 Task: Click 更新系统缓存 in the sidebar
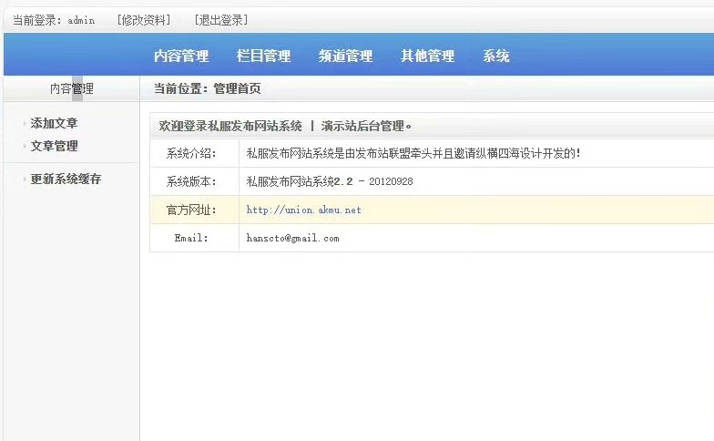(x=66, y=179)
